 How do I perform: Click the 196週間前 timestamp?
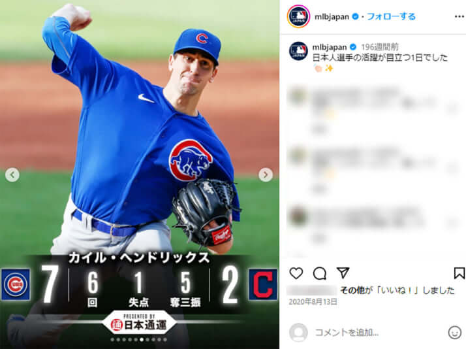click(x=379, y=47)
